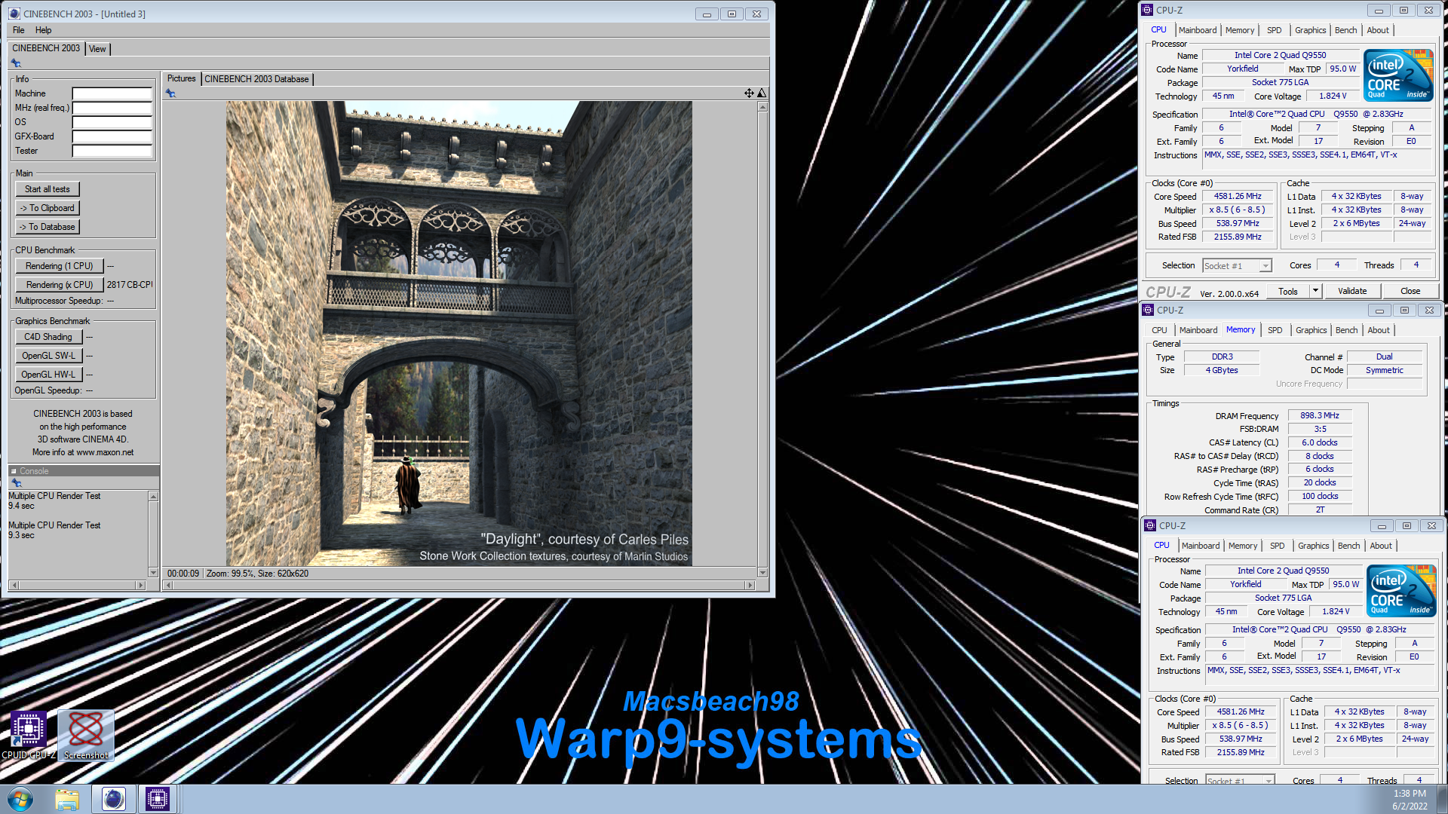1448x814 pixels.
Task: Switch to CINEBENCH via its taskbar icon
Action: [114, 799]
